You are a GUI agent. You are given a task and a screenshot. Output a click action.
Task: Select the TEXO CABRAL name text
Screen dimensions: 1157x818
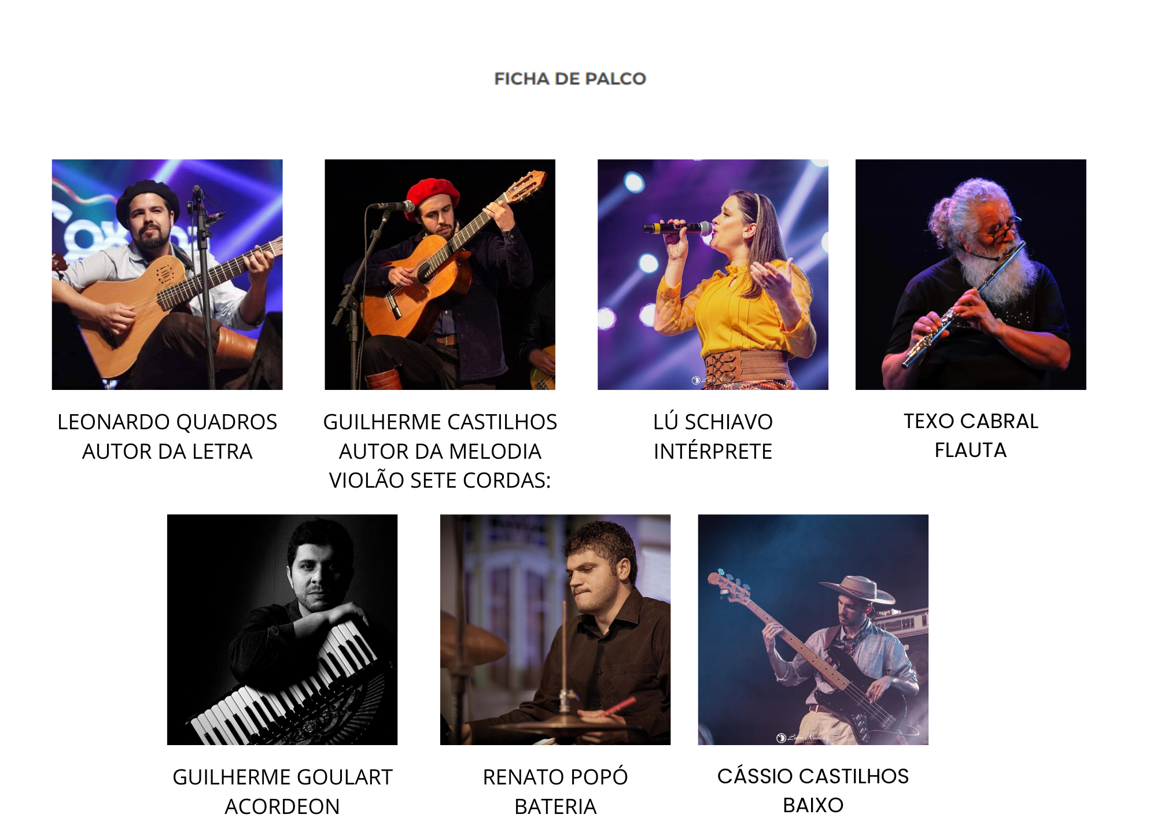971,421
